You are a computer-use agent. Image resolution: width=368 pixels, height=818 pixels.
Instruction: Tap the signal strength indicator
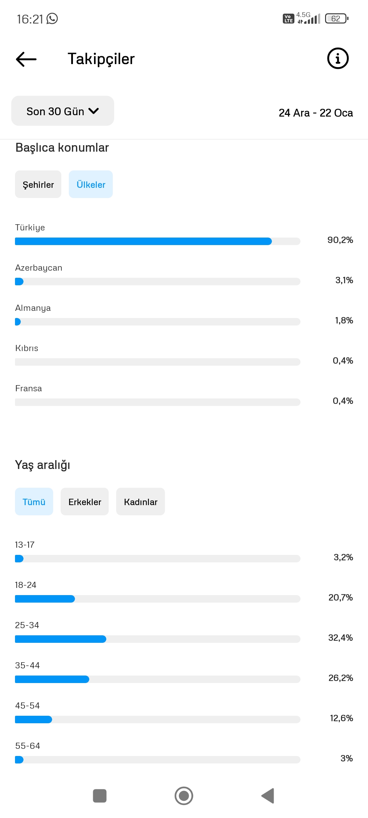point(309,18)
